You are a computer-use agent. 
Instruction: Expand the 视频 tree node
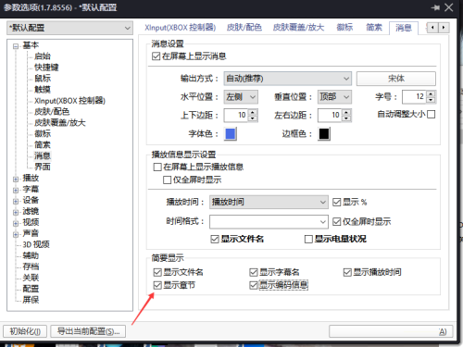point(16,223)
